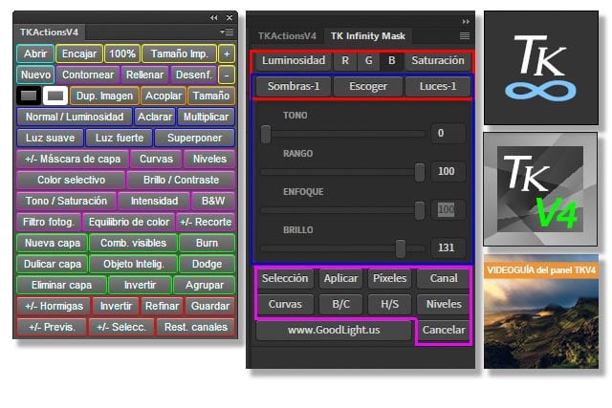Image resolution: width=612 pixels, height=408 pixels.
Task: Click the BRILLO slider handle
Action: 401,248
